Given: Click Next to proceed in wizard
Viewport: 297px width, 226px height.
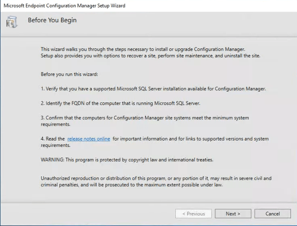Looking at the screenshot, I should pos(232,213).
